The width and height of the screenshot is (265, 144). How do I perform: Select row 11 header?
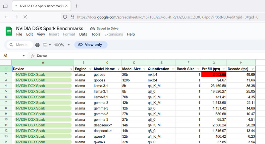pos(6,125)
